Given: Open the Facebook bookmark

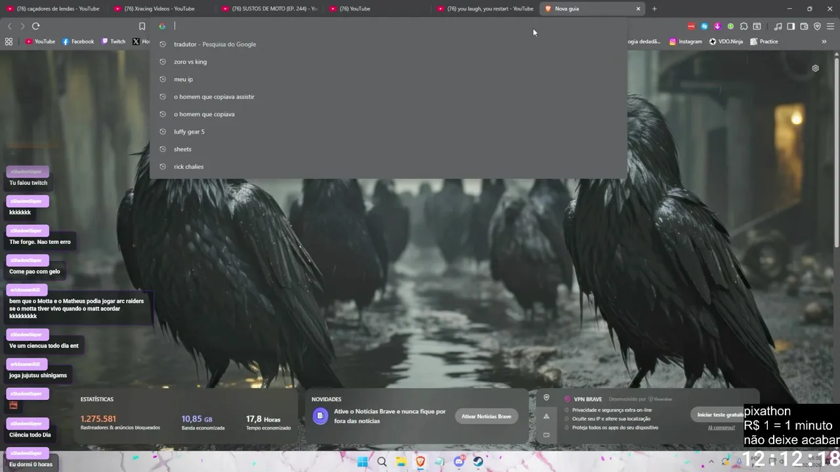Looking at the screenshot, I should [78, 41].
